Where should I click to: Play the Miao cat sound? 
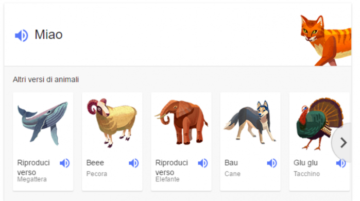point(21,36)
